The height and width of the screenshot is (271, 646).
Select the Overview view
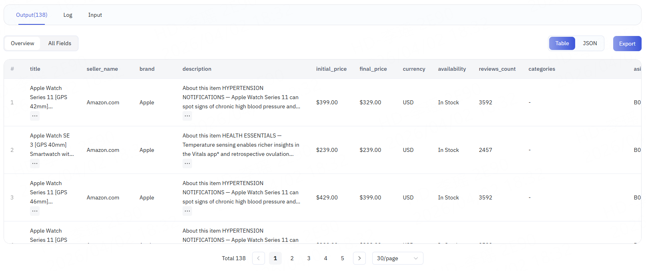[x=22, y=43]
